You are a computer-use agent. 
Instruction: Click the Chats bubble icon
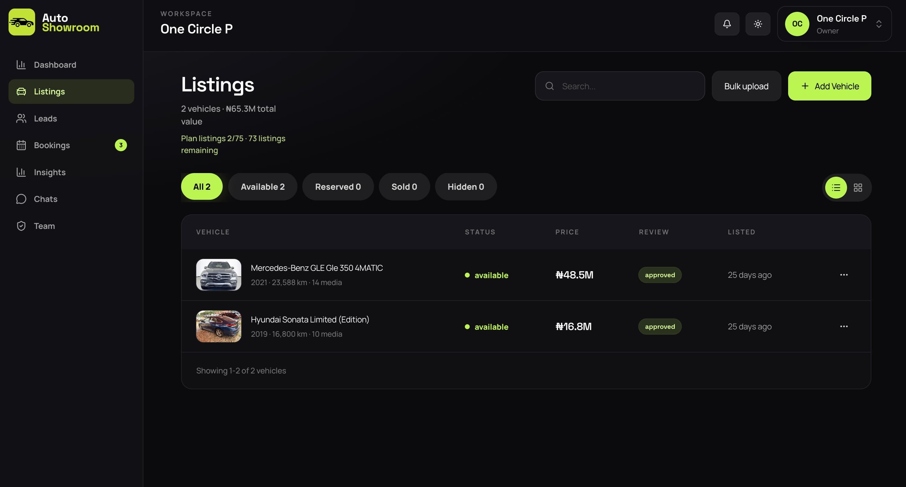click(21, 199)
